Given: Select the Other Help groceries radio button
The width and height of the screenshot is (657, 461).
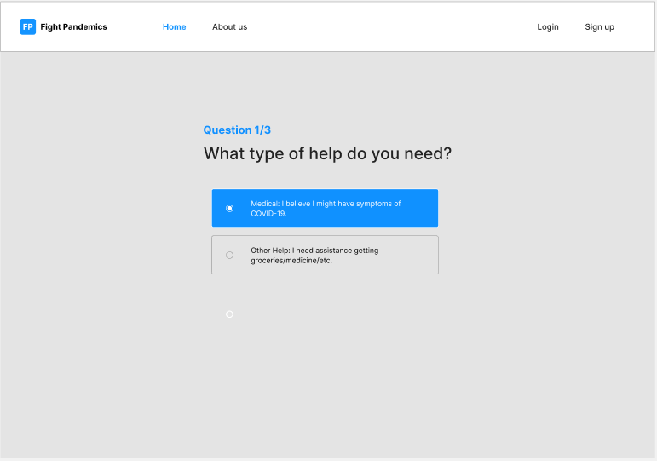Looking at the screenshot, I should pos(229,256).
